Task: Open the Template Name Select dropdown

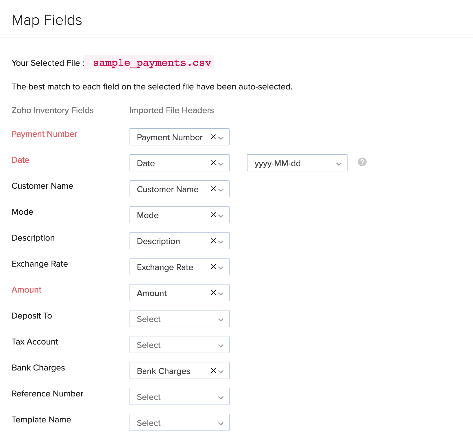Action: tap(179, 423)
